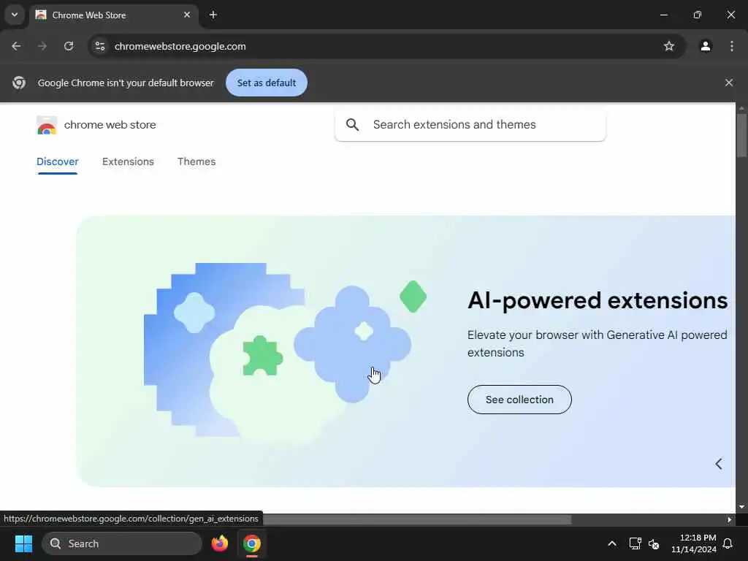The image size is (748, 561).
Task: Click the muted volume tray icon
Action: [x=654, y=543]
